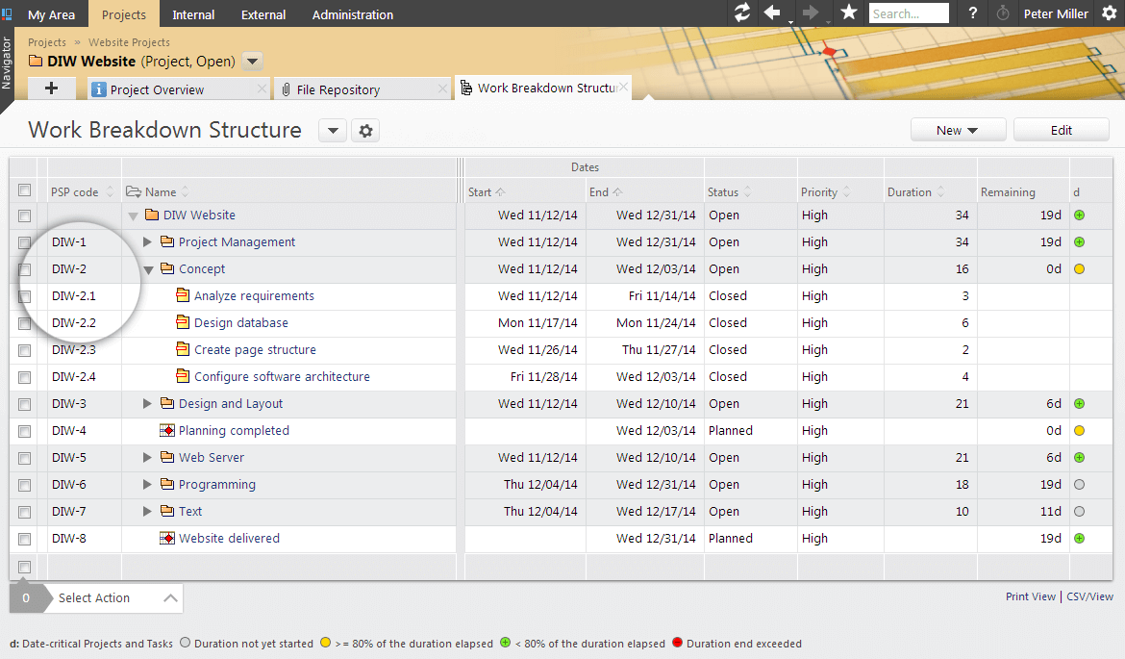Open the stopwatch time tracking icon
Screen dimensions: 1125x659
point(1003,13)
